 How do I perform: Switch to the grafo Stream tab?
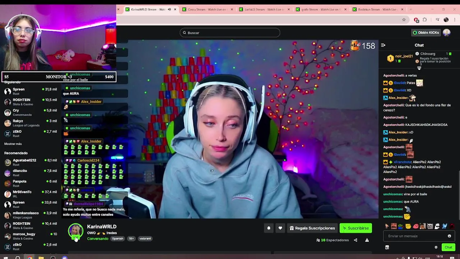321,9
